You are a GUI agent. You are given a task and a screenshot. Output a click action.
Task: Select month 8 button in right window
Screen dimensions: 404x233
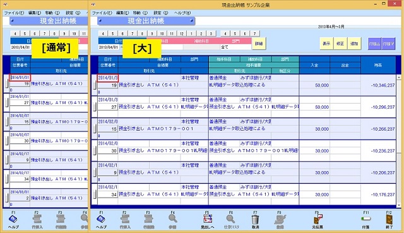pos(142,33)
